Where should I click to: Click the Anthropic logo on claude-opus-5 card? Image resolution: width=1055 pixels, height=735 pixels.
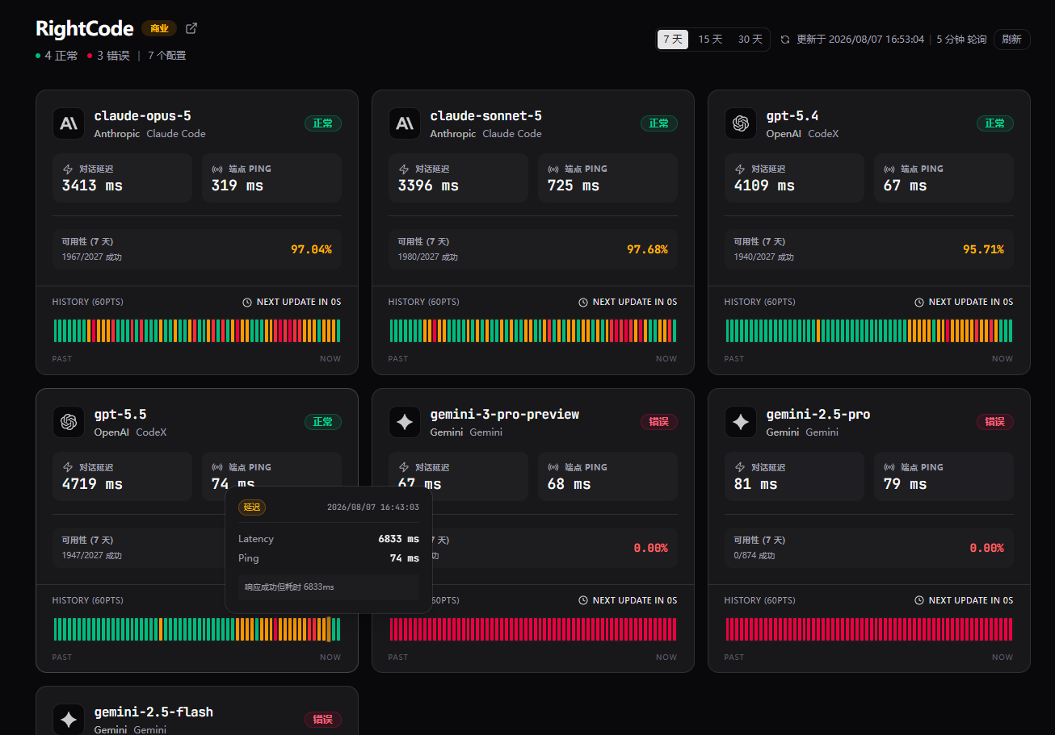coord(69,123)
